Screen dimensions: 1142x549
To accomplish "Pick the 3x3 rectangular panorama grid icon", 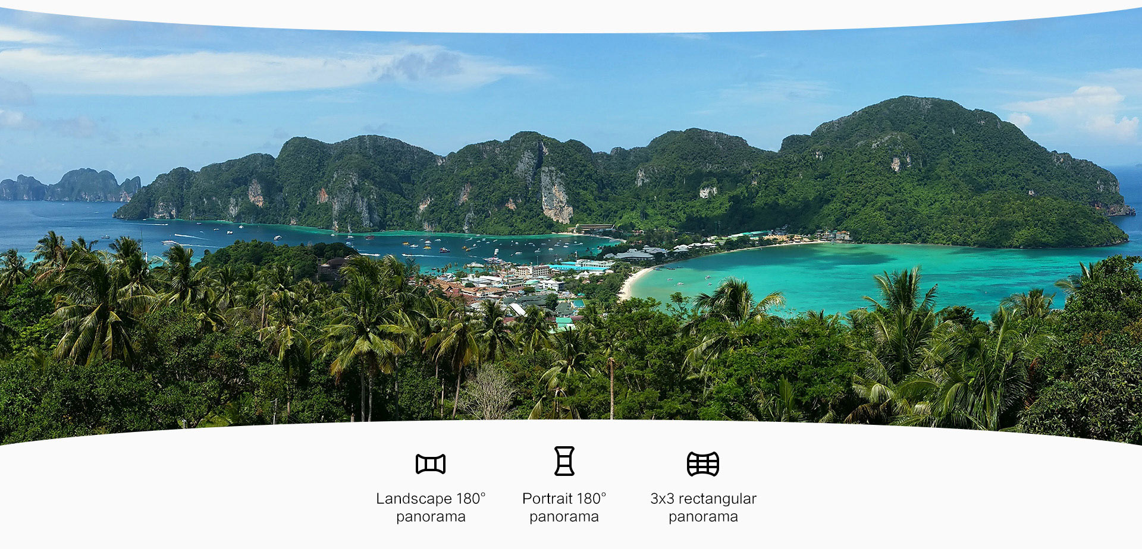I will pos(703,464).
